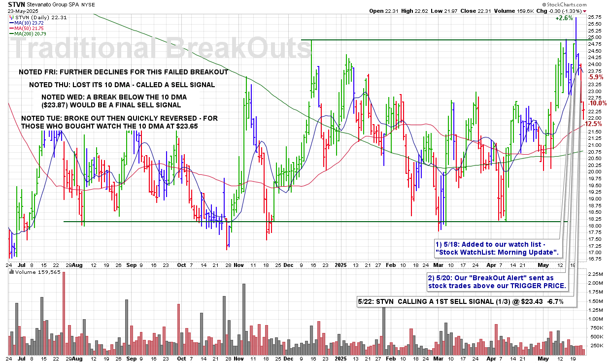This screenshot has width=611, height=363.
Task: Click the blue MA(10) legend line marker
Action: click(x=12, y=22)
